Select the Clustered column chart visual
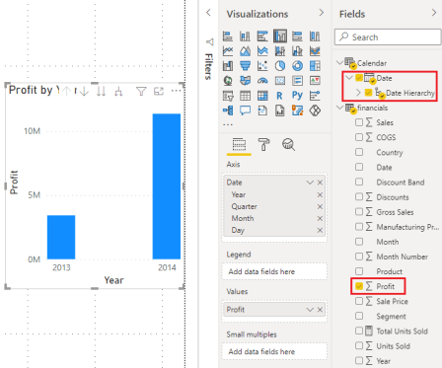The width and height of the screenshot is (442, 368). (280, 36)
